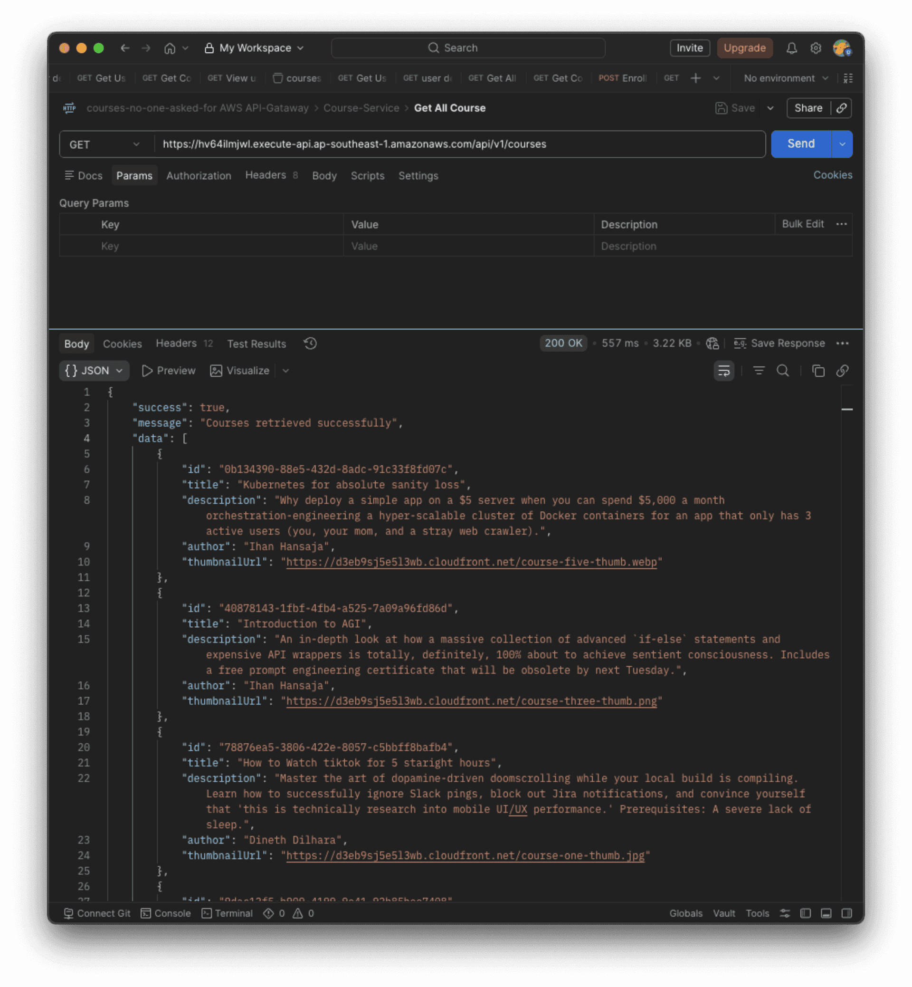Switch to request Headers tab

coord(271,175)
